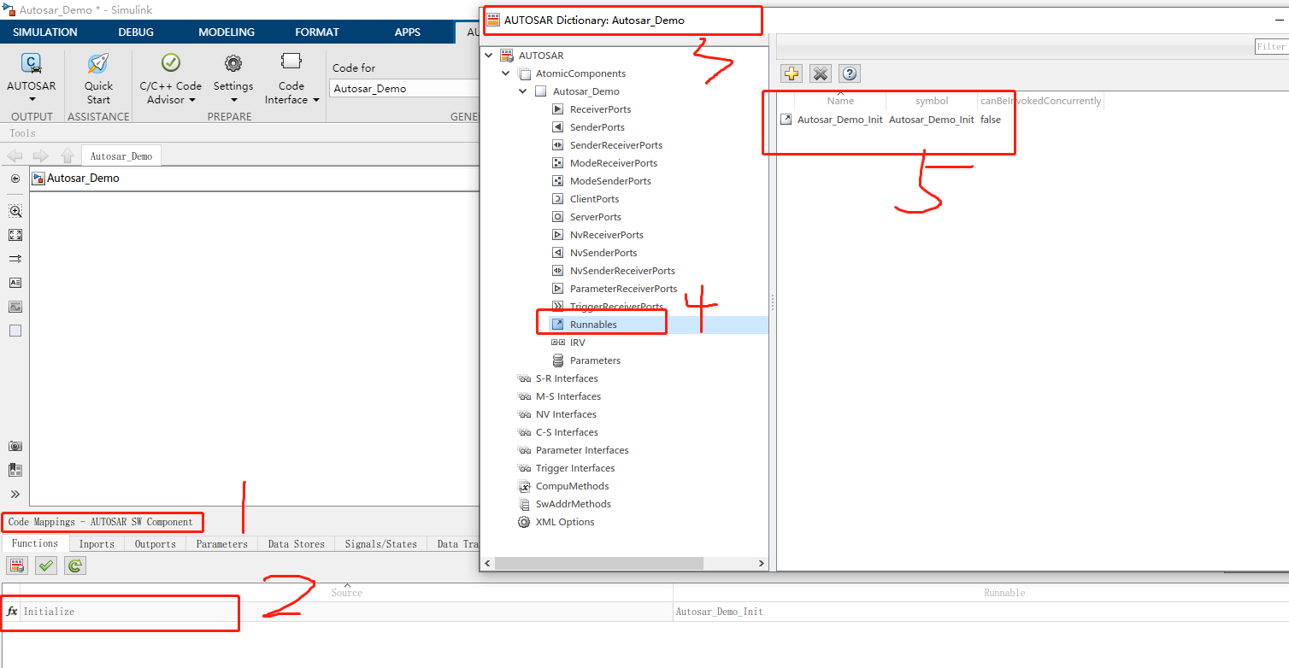Click the area box icon in palette

[x=15, y=331]
